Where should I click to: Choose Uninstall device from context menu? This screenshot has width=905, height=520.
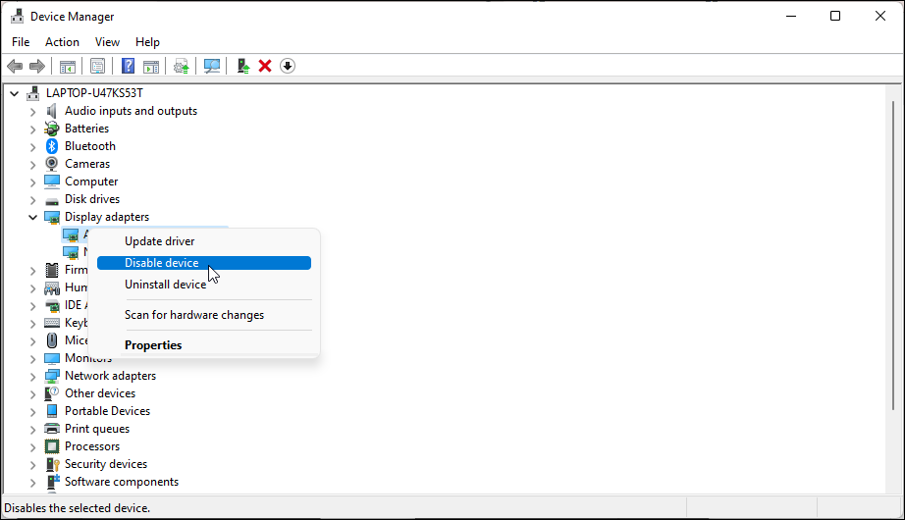click(x=204, y=285)
